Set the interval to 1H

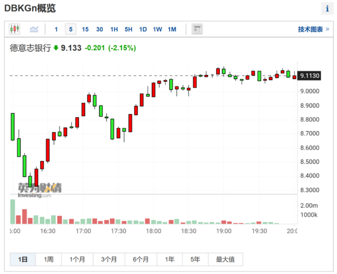click(x=114, y=29)
